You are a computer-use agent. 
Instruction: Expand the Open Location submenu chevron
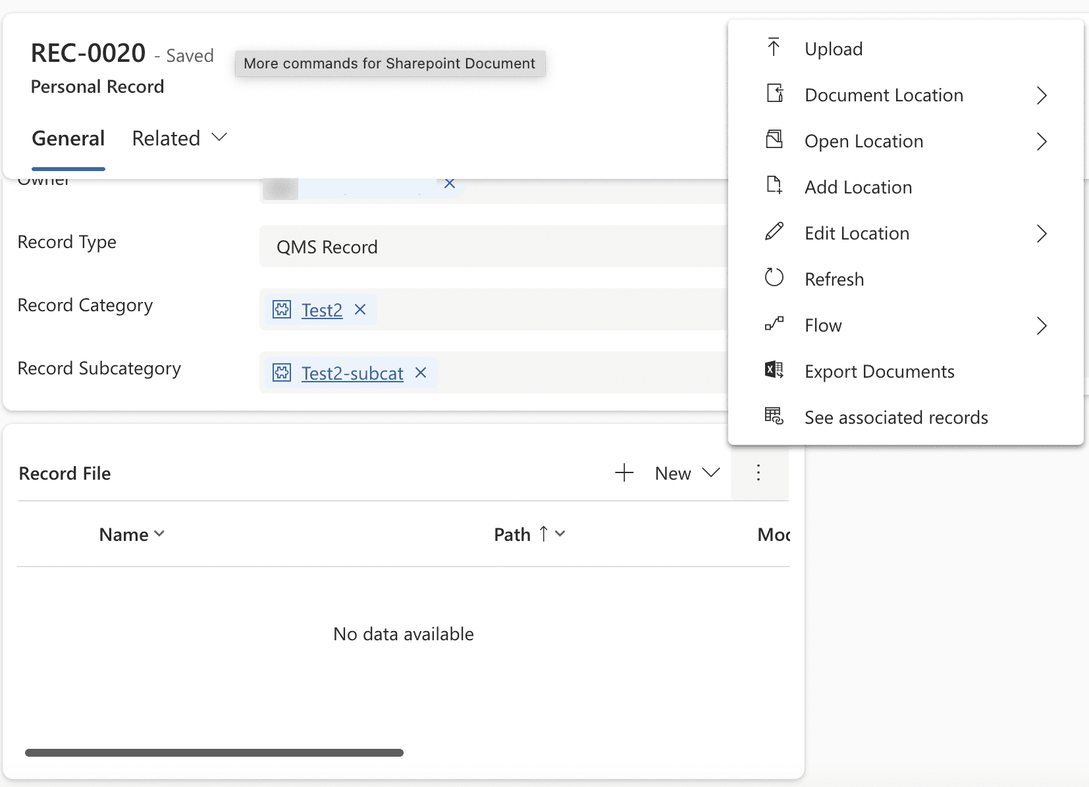click(1042, 141)
